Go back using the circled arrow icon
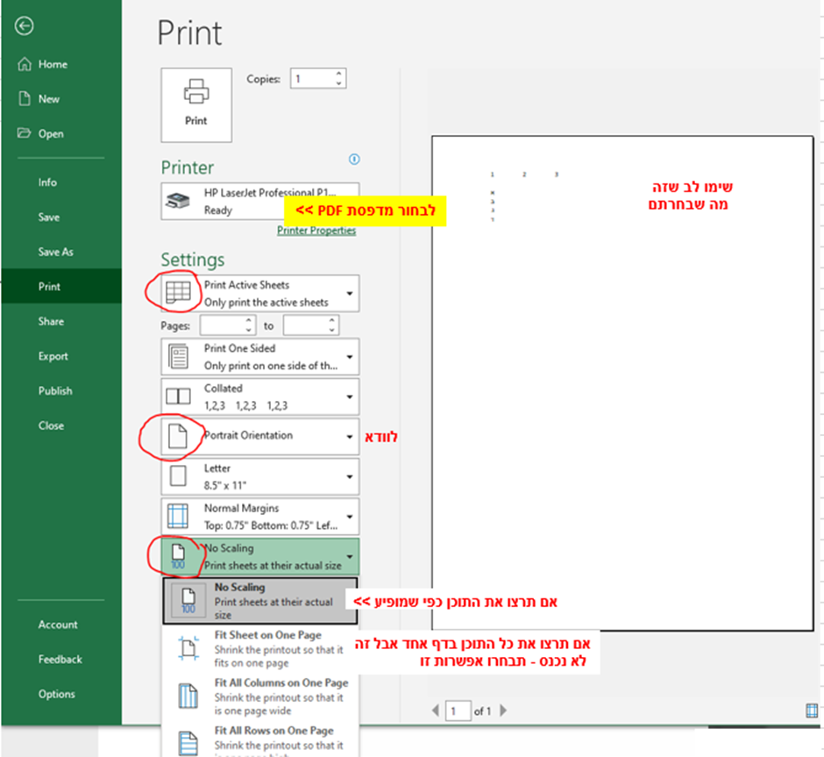This screenshot has height=757, width=824. (25, 25)
